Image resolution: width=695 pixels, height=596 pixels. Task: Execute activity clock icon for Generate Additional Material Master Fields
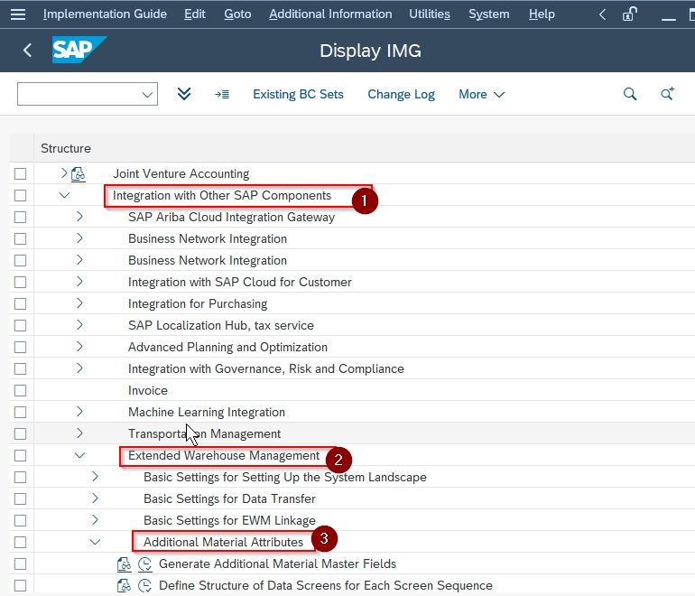(144, 564)
